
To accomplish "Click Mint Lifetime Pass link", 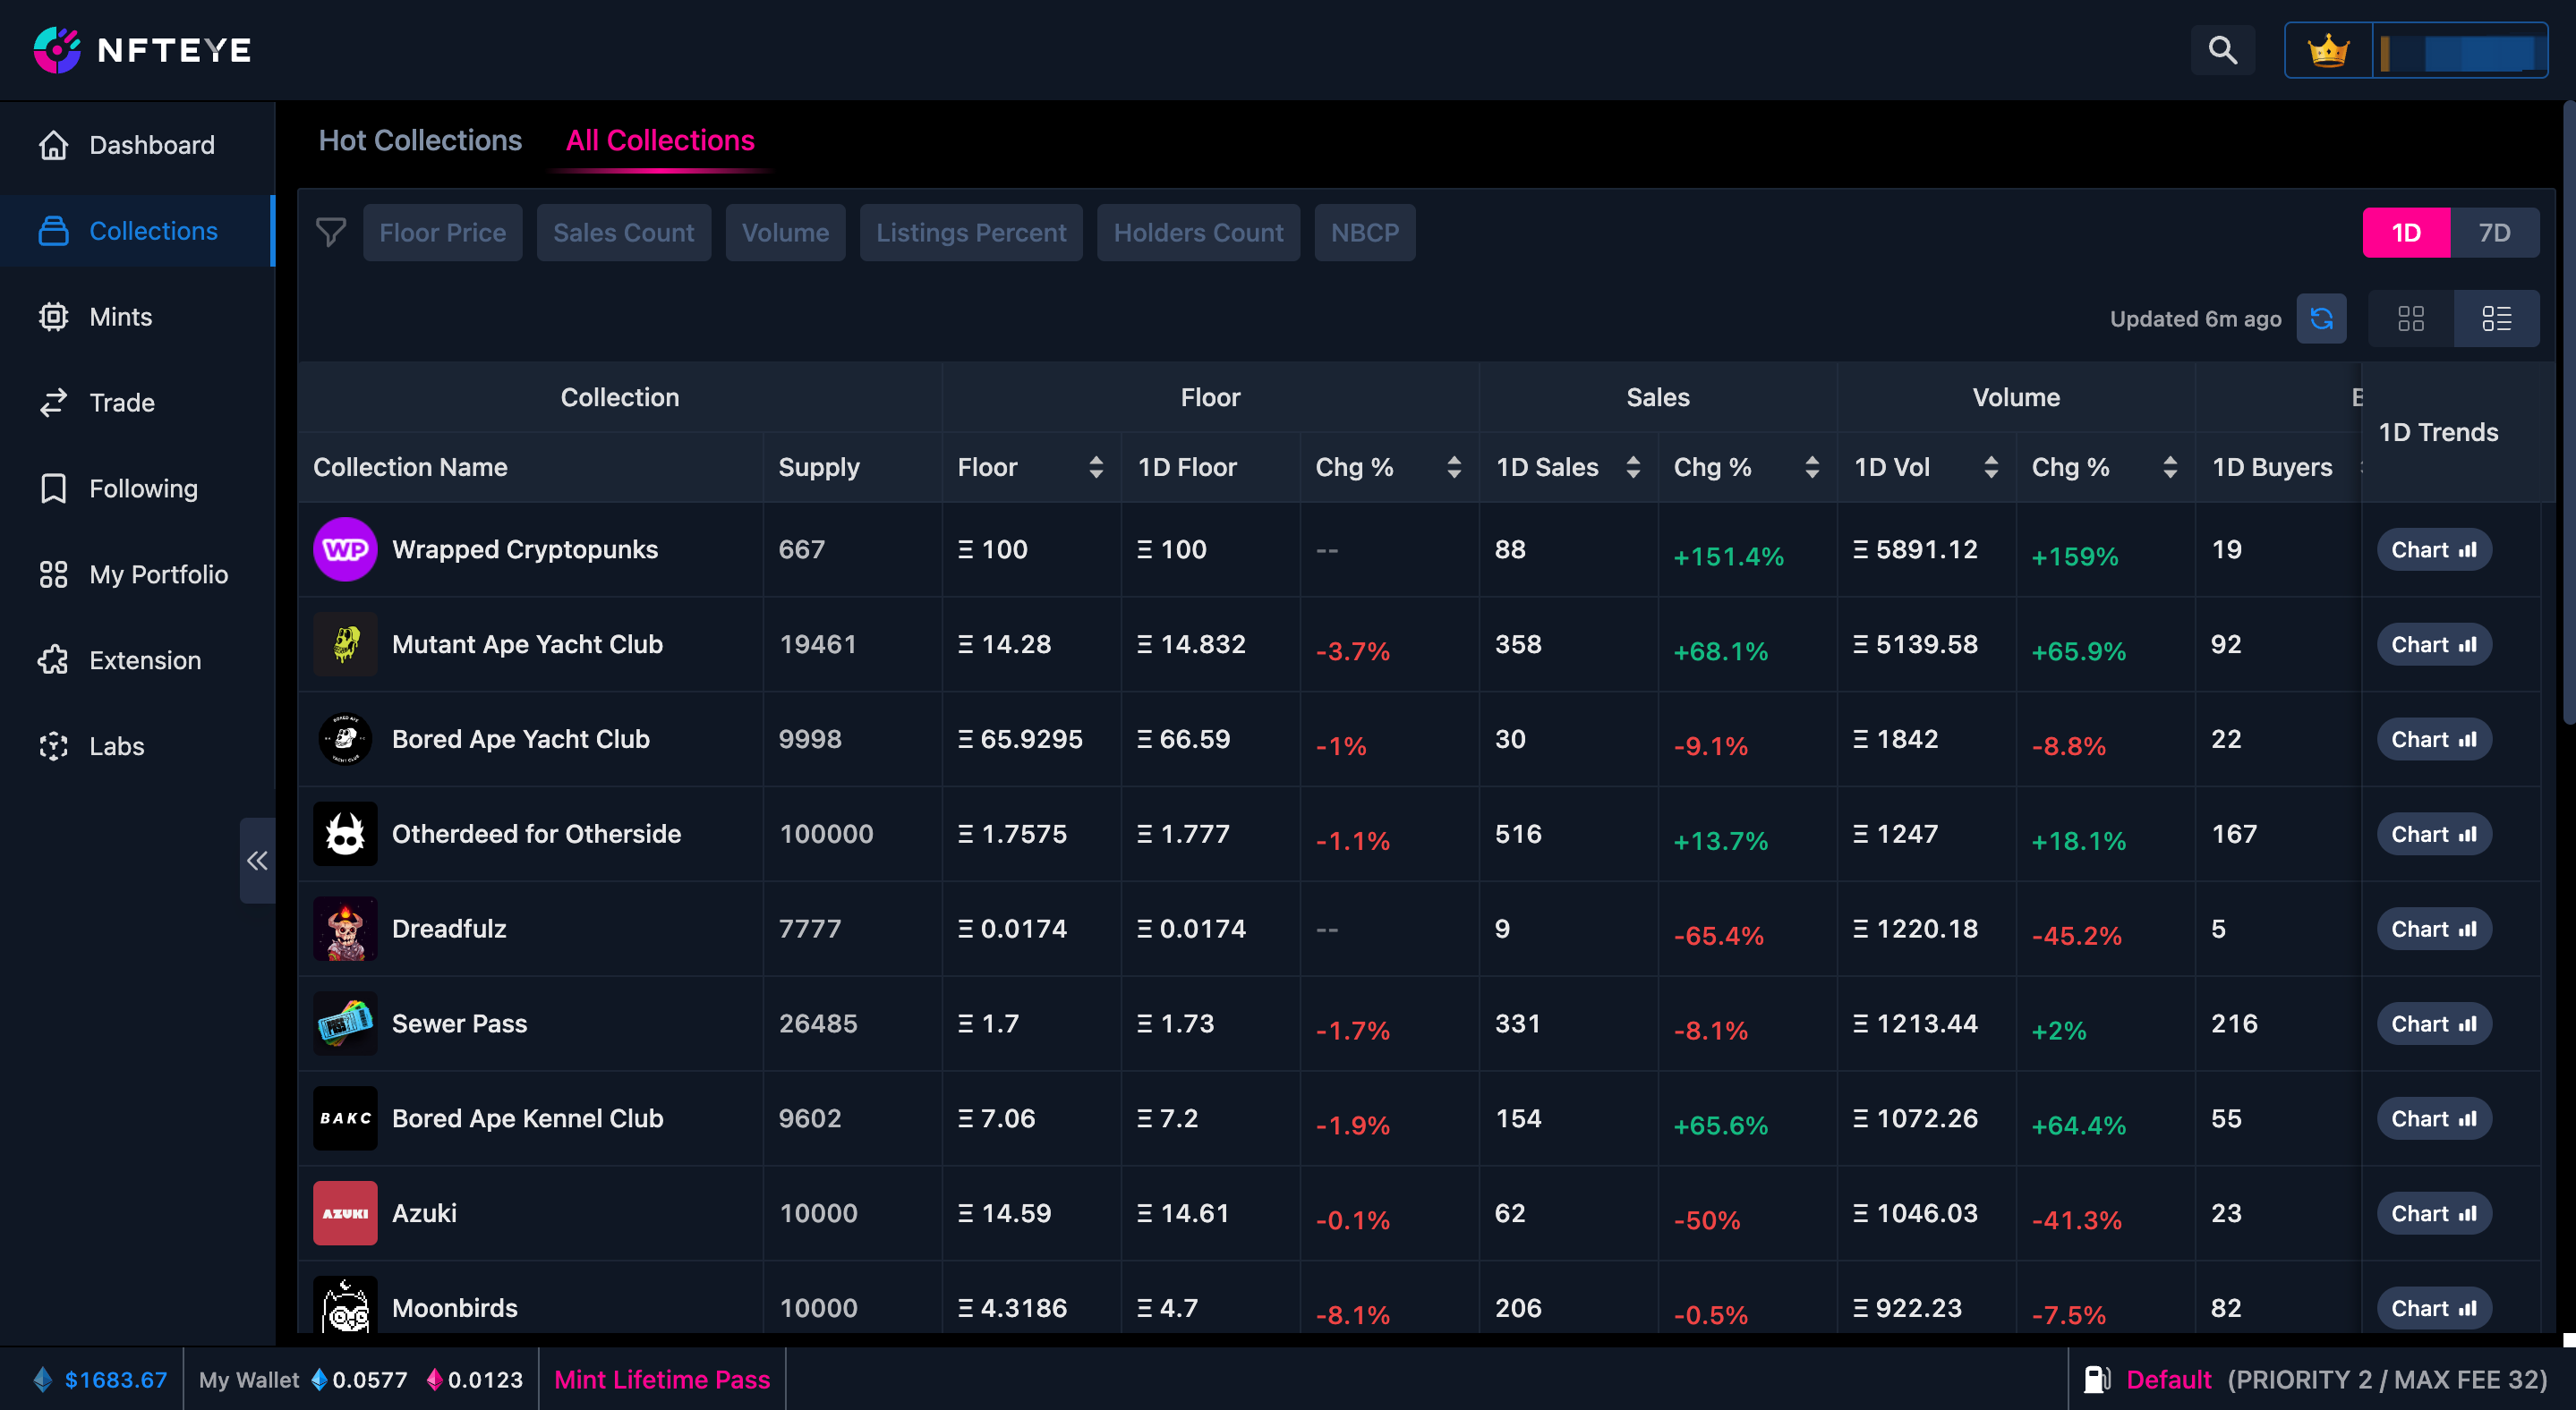I will point(662,1380).
